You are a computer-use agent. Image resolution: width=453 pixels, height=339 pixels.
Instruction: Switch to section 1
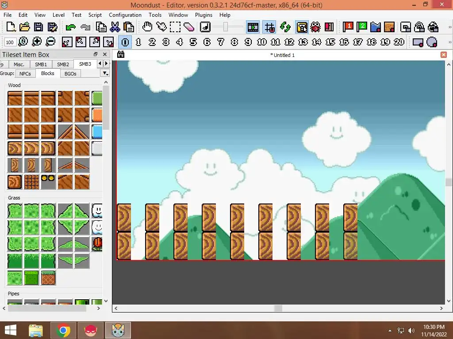pyautogui.click(x=138, y=42)
